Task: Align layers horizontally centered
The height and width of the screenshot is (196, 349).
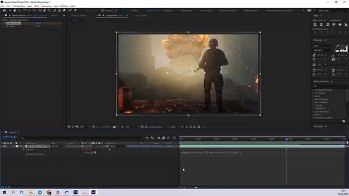Action: point(321,24)
